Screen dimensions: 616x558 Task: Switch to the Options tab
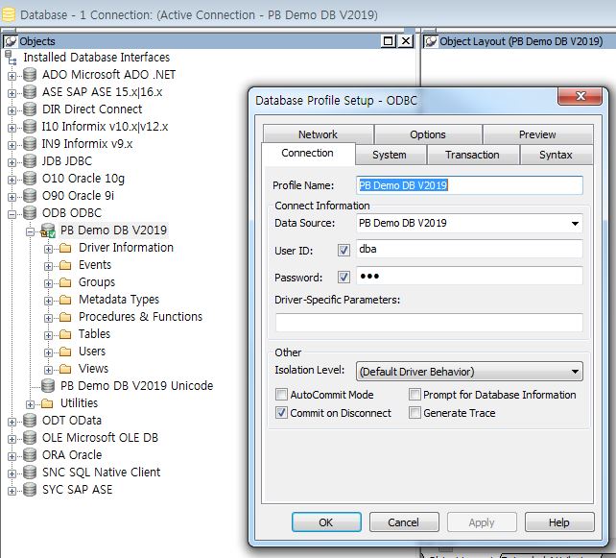pyautogui.click(x=428, y=134)
